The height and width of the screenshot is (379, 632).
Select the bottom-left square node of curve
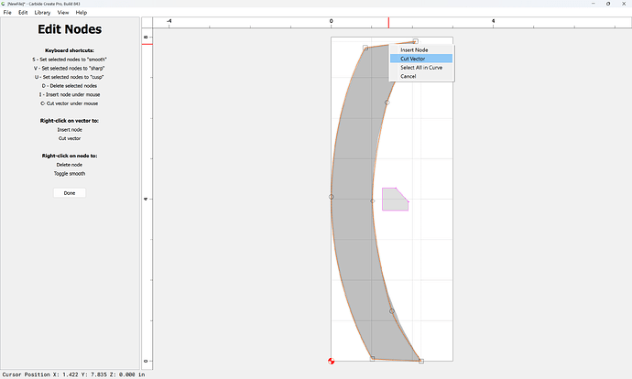[x=373, y=359]
